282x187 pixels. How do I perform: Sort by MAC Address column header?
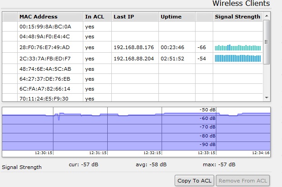(x=38, y=17)
